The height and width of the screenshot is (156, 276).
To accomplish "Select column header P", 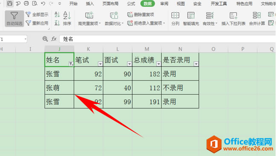I will click(x=243, y=49).
